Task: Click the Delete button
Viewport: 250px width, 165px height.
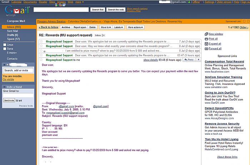Action: [92, 27]
